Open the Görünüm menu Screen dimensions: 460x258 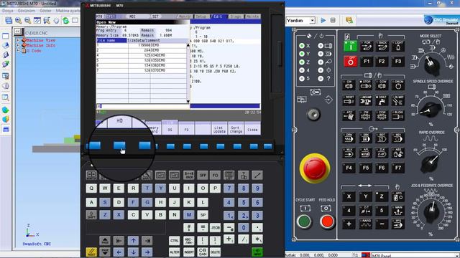(27, 11)
